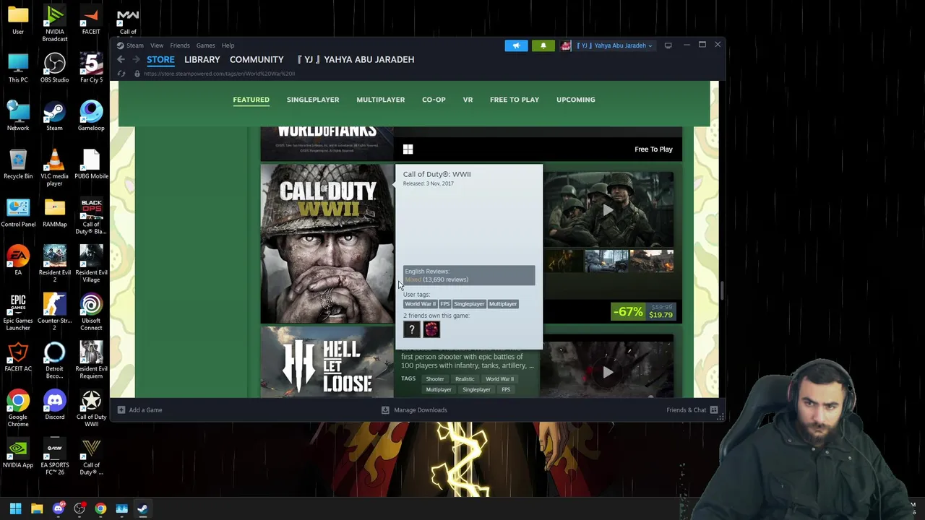Select the VR store tab
The height and width of the screenshot is (520, 925).
(x=468, y=100)
